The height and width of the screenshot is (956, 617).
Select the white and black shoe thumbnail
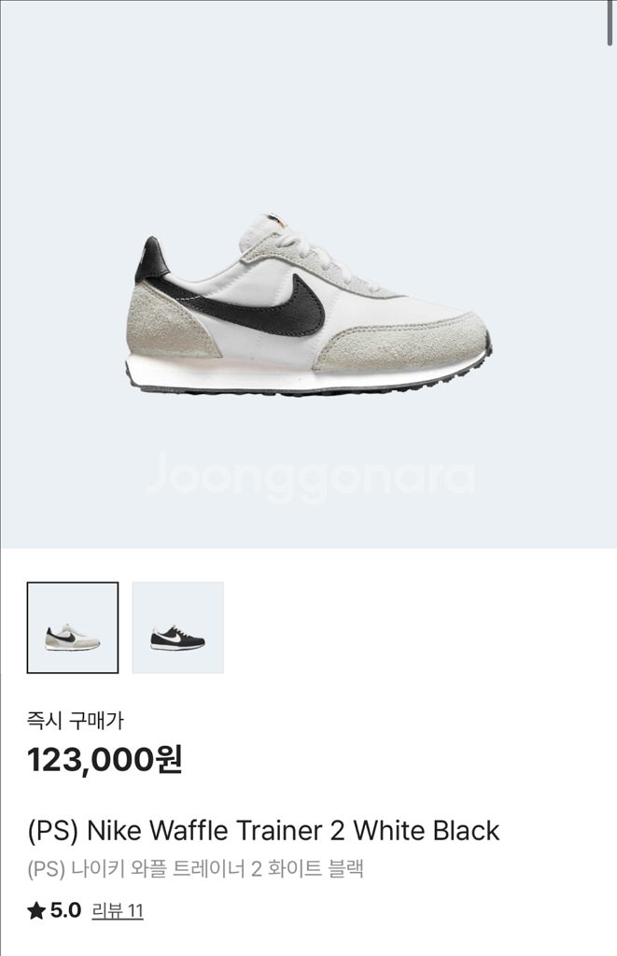(x=73, y=627)
